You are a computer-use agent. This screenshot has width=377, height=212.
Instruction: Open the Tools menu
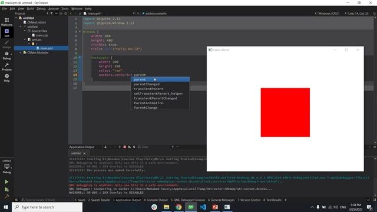(65, 8)
